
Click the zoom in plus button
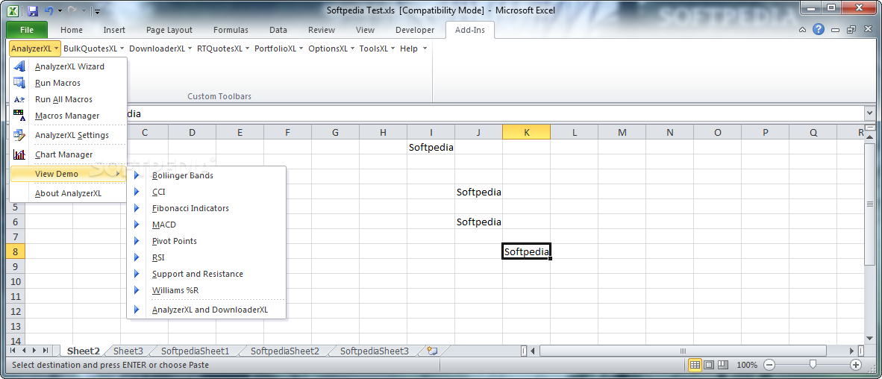(856, 365)
